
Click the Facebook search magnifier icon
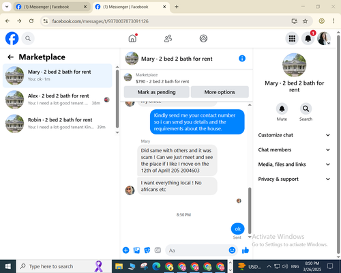coord(28,38)
